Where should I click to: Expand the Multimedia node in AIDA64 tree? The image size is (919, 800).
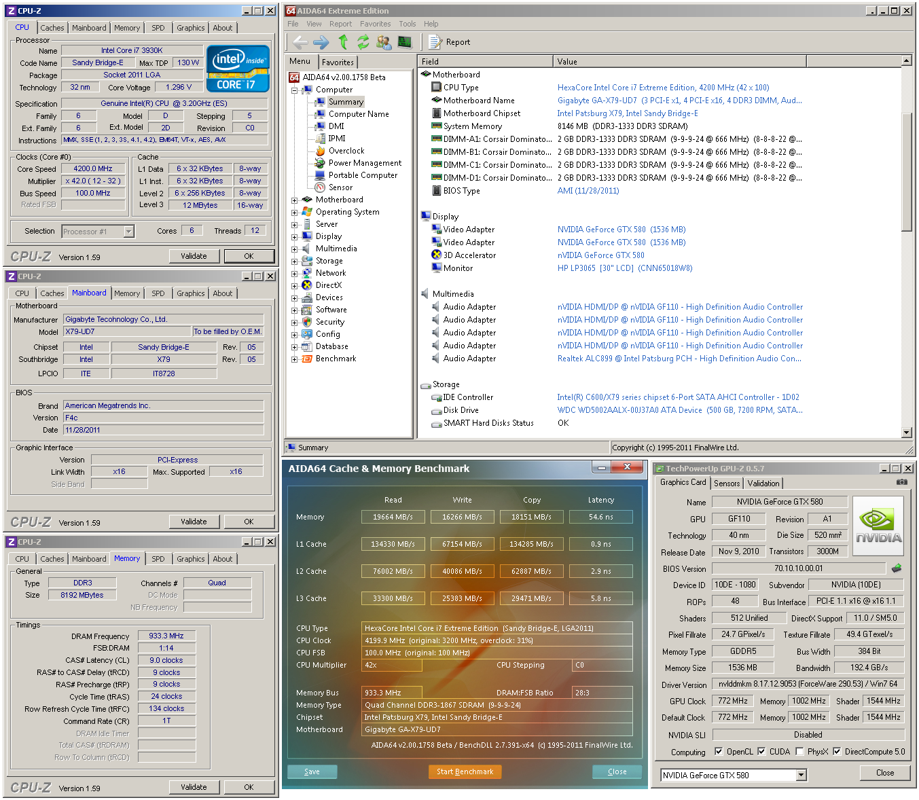click(x=295, y=249)
